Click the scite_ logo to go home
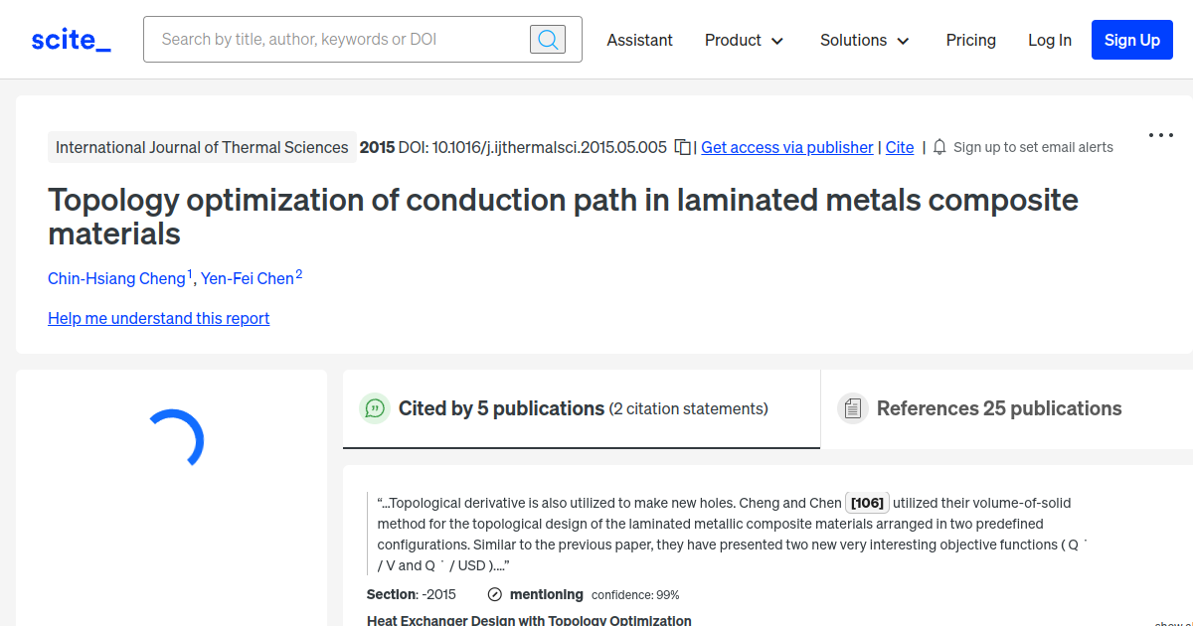The width and height of the screenshot is (1193, 626). tap(70, 39)
